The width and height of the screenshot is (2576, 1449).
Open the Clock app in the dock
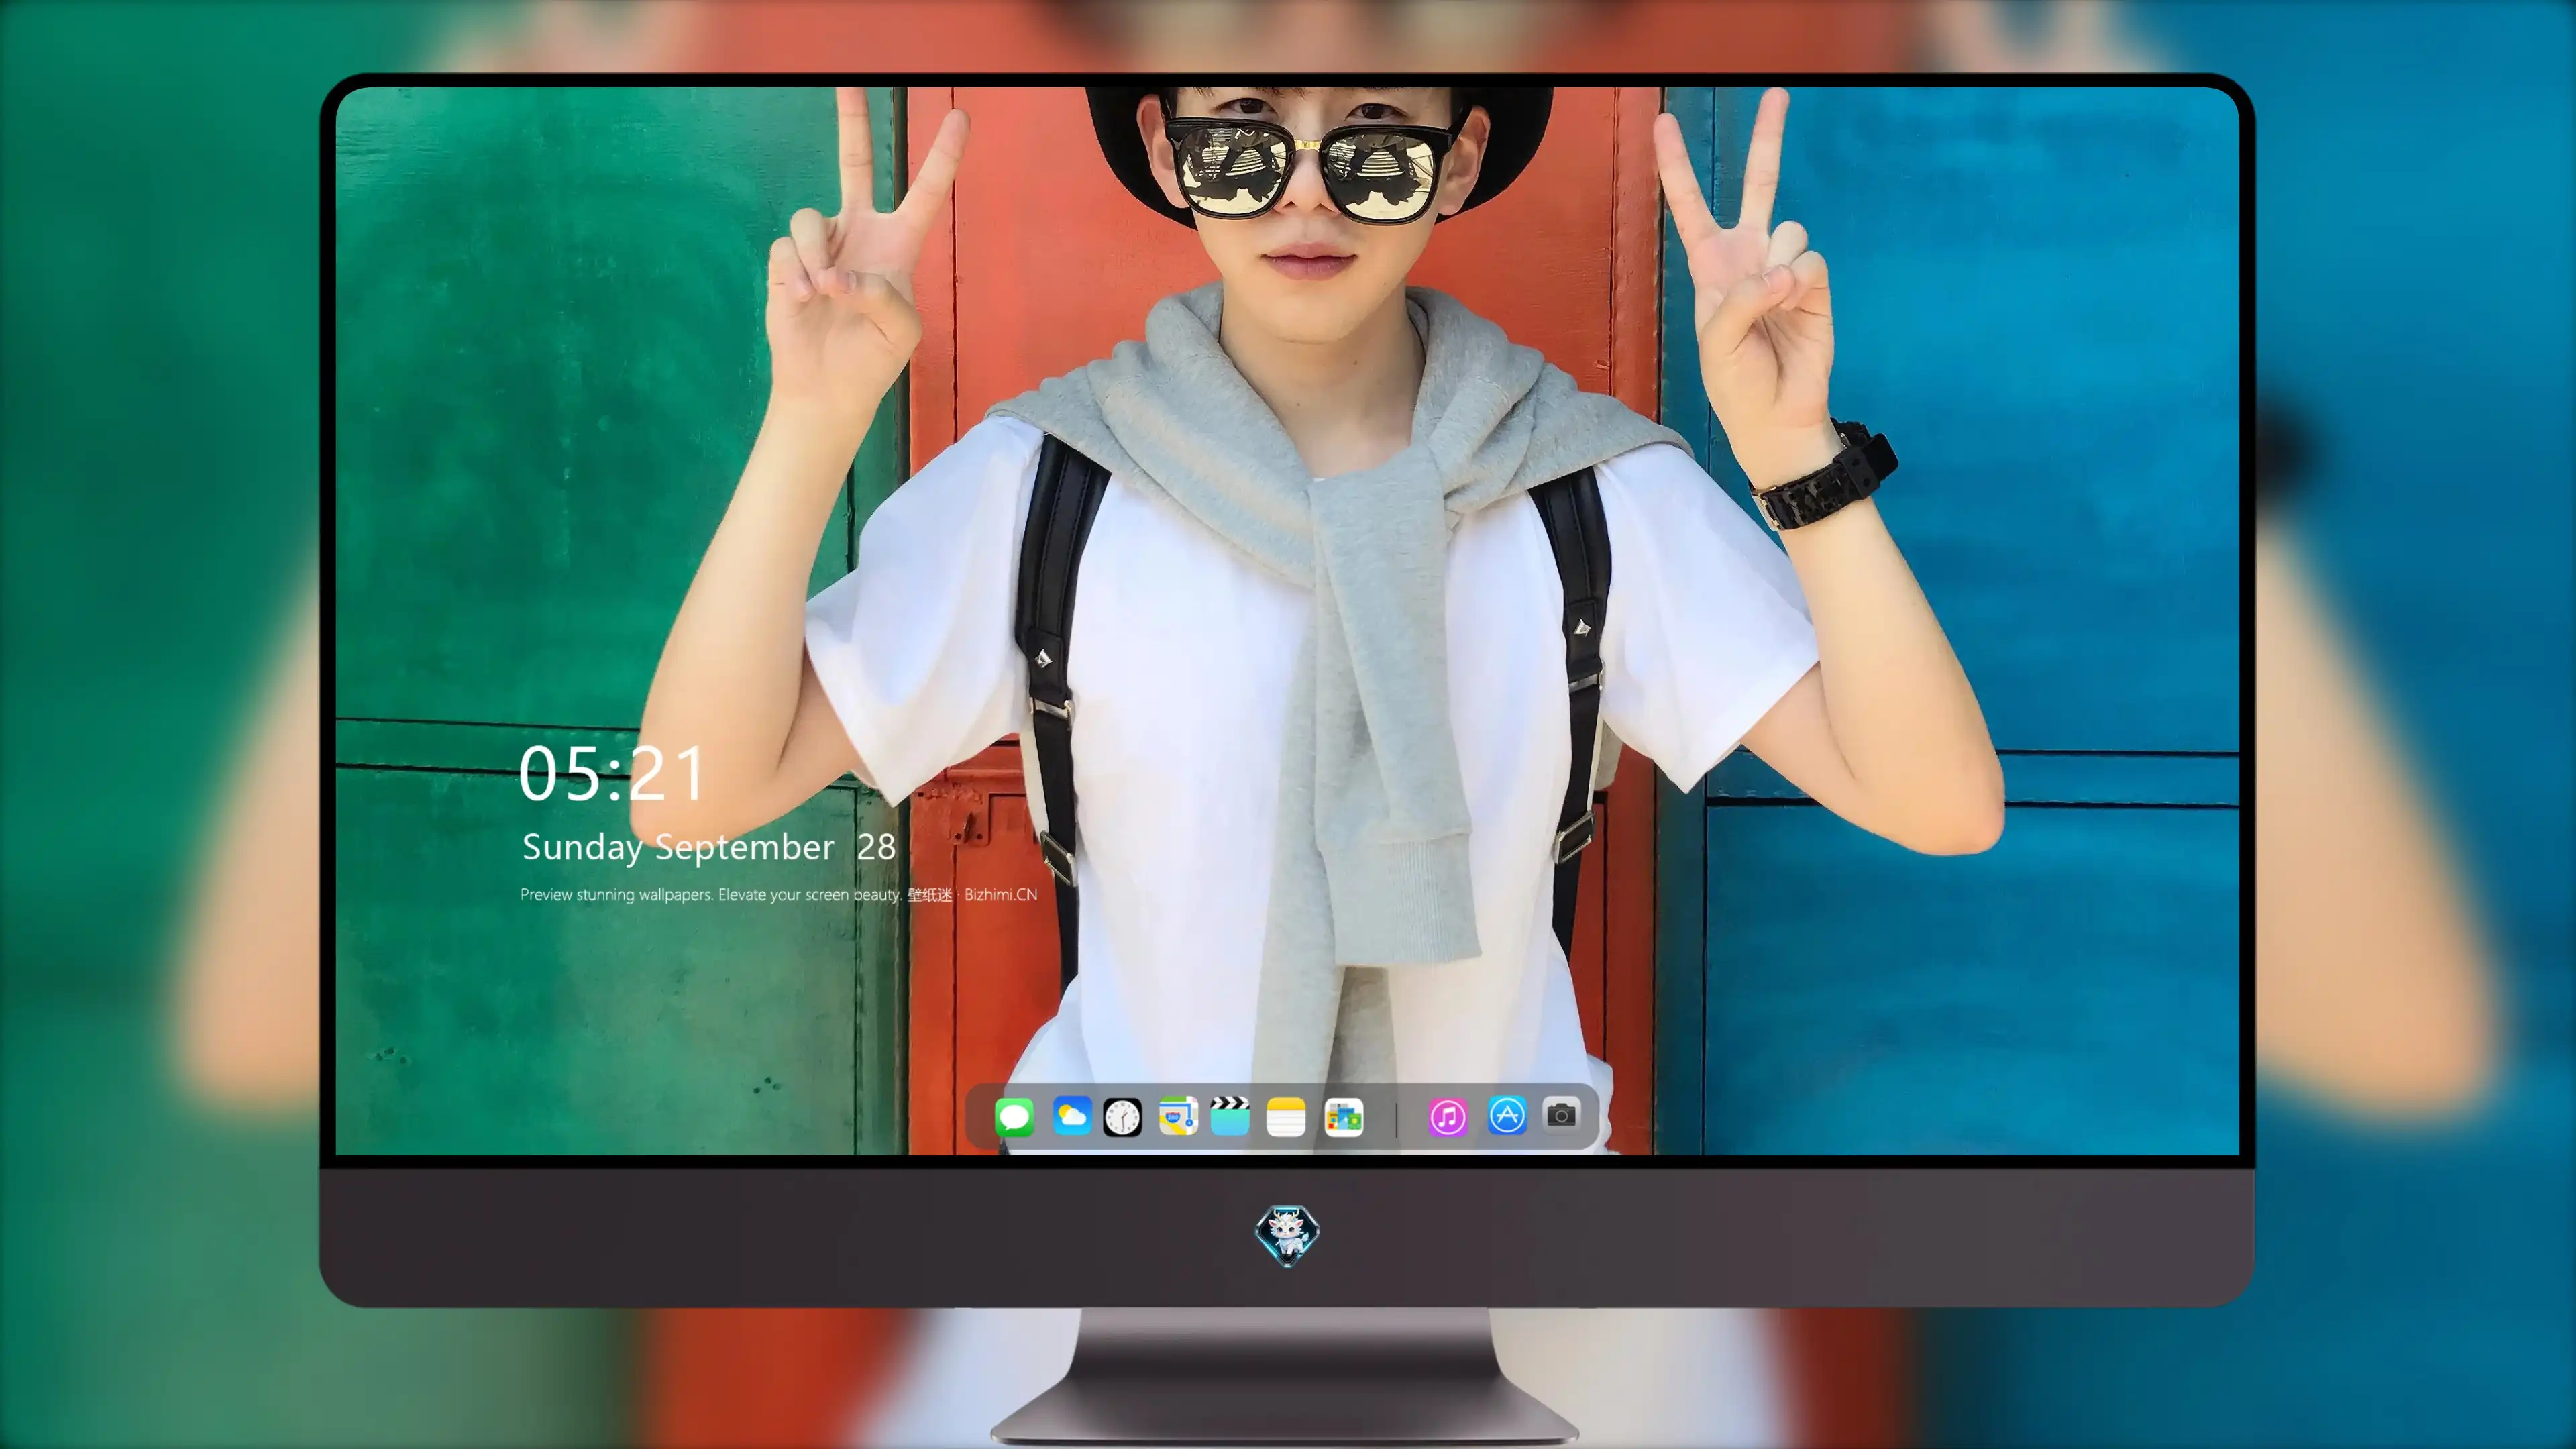click(1122, 1117)
